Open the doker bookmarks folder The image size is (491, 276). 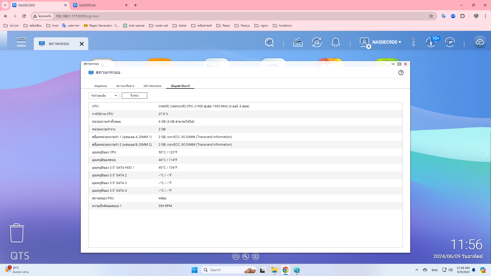point(180,26)
